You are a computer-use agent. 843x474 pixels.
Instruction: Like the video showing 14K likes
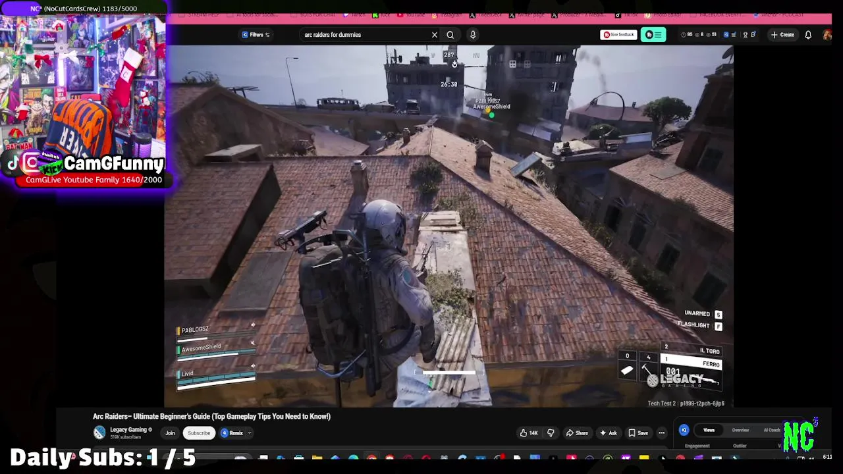529,433
